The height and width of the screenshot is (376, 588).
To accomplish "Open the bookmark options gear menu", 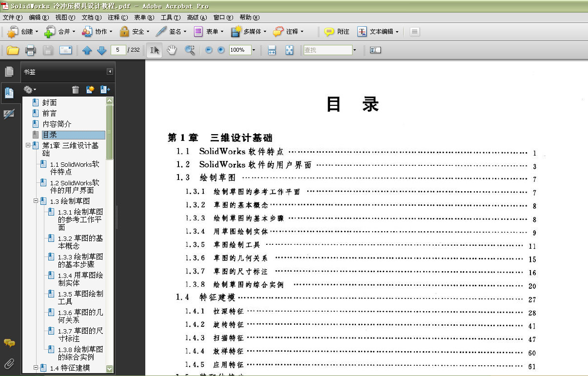I will 30,89.
